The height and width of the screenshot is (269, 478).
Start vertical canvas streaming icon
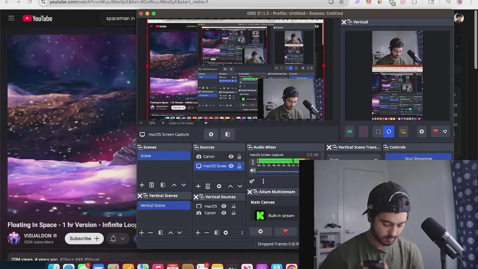point(350,132)
